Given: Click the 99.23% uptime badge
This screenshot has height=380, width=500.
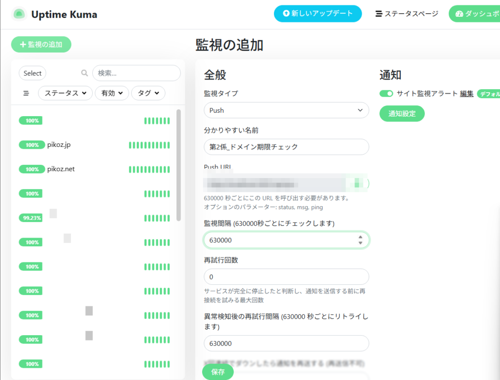Looking at the screenshot, I should [31, 218].
